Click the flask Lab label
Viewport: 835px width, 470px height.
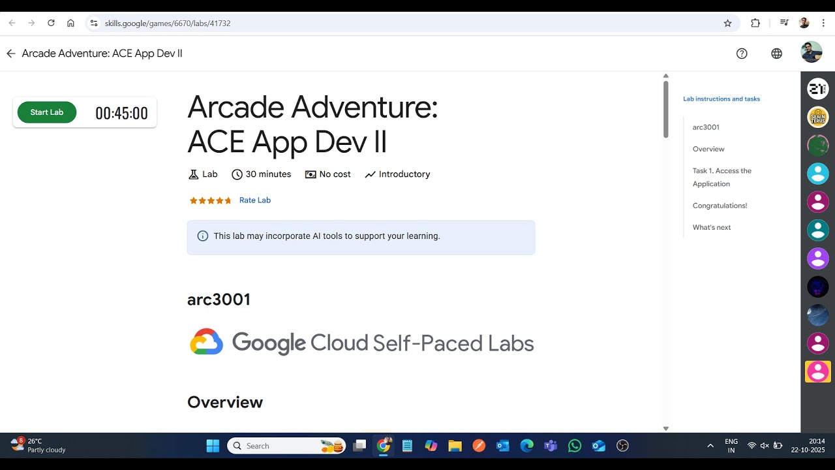(203, 174)
